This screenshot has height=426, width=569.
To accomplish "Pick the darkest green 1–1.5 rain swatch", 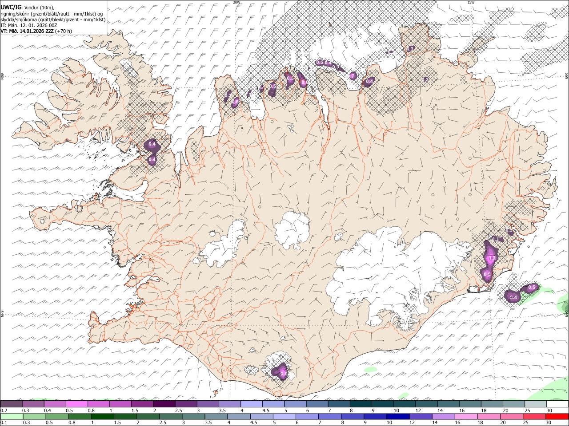I will [103, 416].
